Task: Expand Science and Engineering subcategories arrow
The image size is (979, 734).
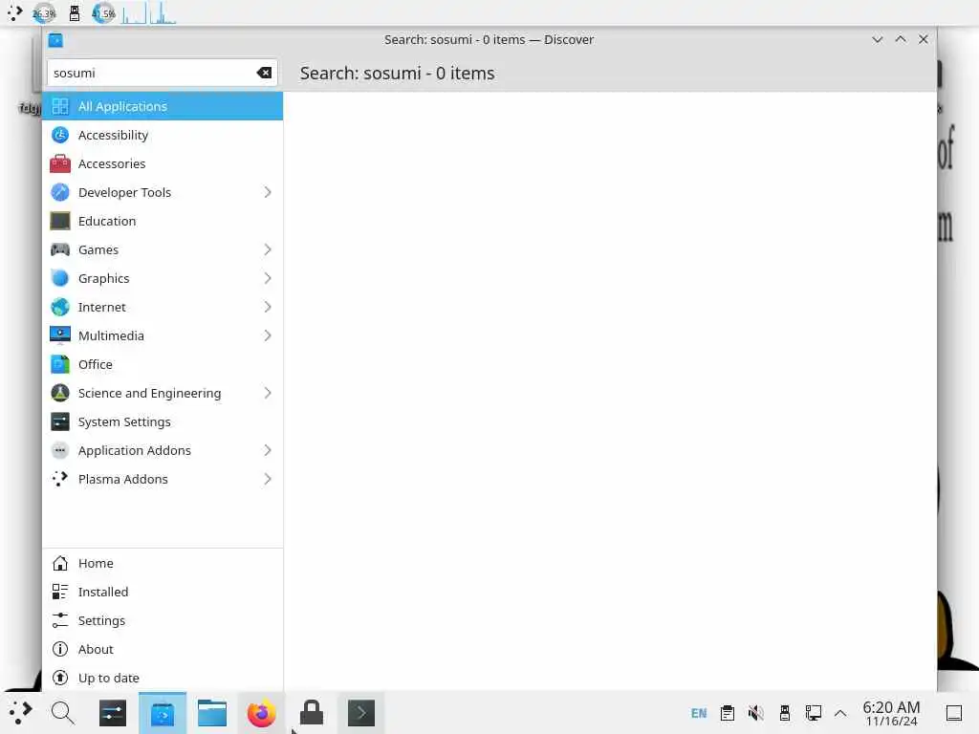Action: (268, 393)
